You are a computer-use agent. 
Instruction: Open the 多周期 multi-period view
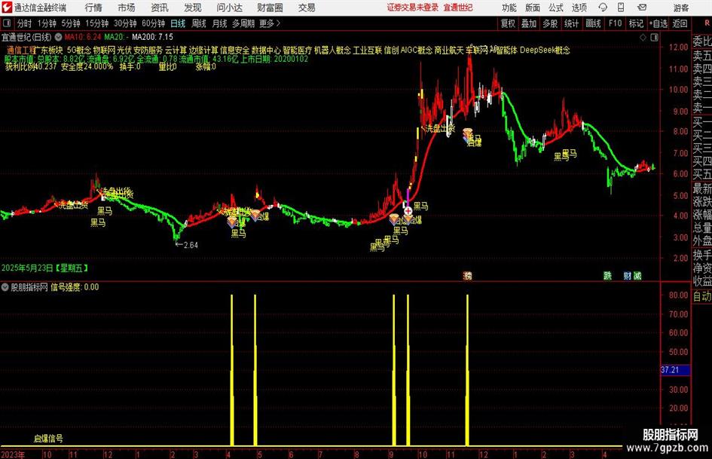pos(243,23)
